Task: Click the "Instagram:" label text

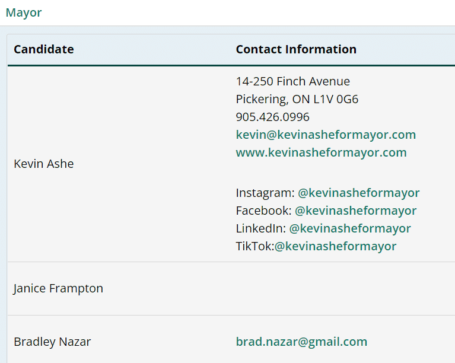Action: point(265,193)
